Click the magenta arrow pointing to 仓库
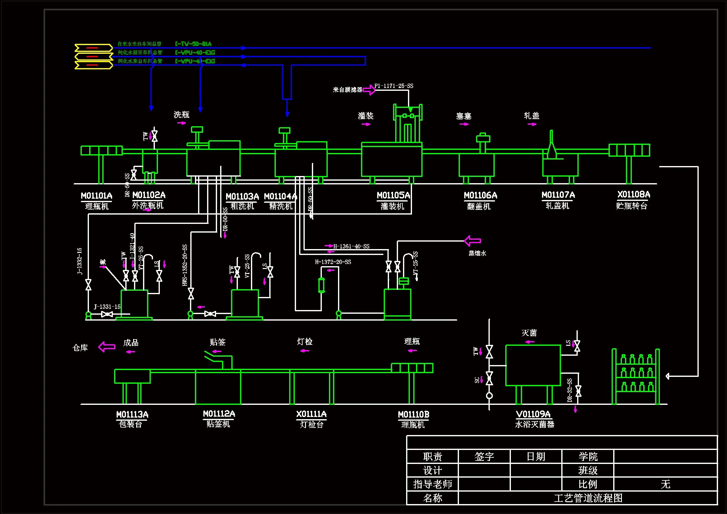The image size is (727, 514). [107, 347]
